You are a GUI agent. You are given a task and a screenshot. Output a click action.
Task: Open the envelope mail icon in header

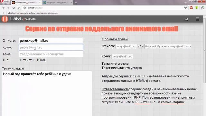(x=186, y=19)
